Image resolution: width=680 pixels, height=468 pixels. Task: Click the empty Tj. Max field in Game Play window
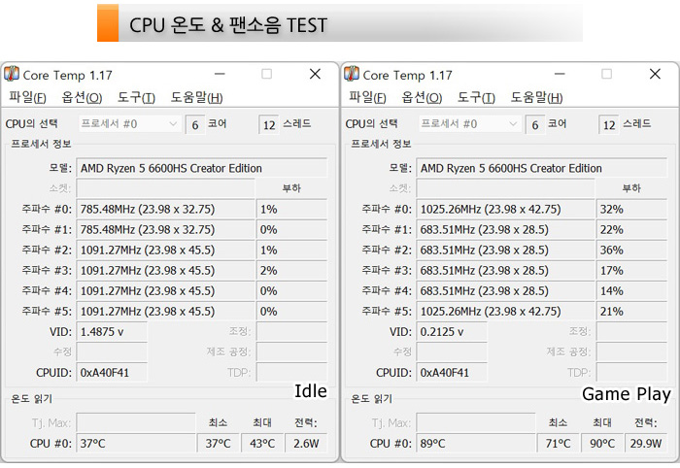[x=476, y=422]
